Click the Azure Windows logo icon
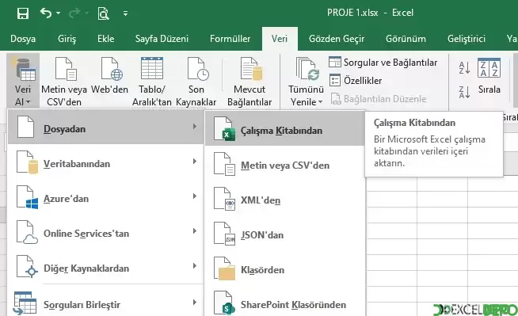The width and height of the screenshot is (518, 316). tap(28, 197)
